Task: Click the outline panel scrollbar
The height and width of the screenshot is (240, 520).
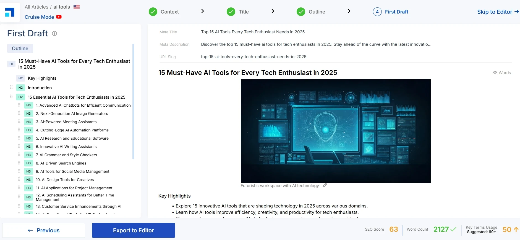Action: coord(133,101)
